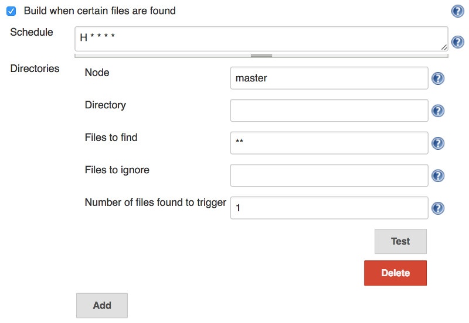The image size is (469, 323).
Task: Open help icon beside Node field
Action: (438, 78)
